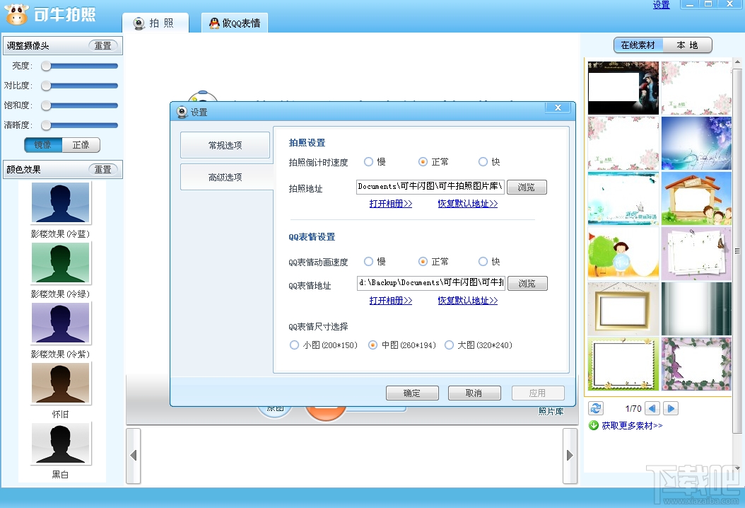Click the refresh materials icon

596,408
